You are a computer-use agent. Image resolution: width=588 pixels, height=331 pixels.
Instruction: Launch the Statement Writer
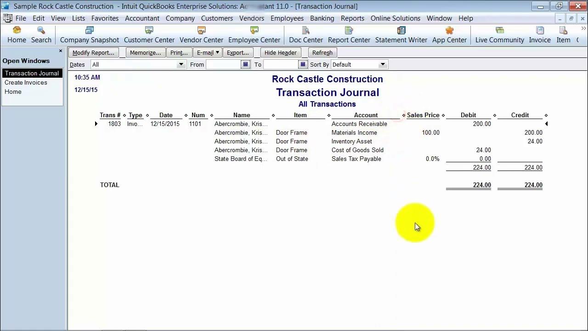click(x=401, y=35)
